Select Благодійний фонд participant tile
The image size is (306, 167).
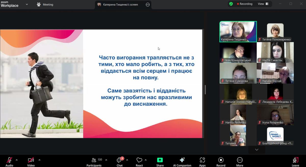coord(275,135)
